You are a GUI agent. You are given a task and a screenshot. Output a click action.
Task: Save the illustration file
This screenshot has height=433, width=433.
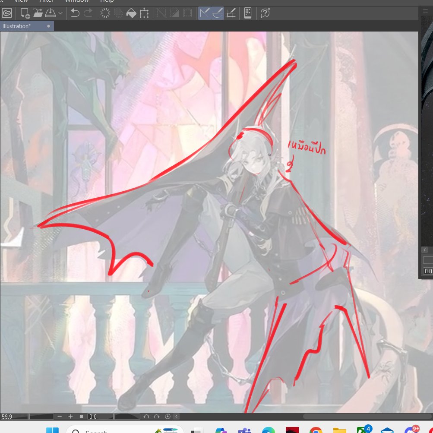tap(50, 13)
